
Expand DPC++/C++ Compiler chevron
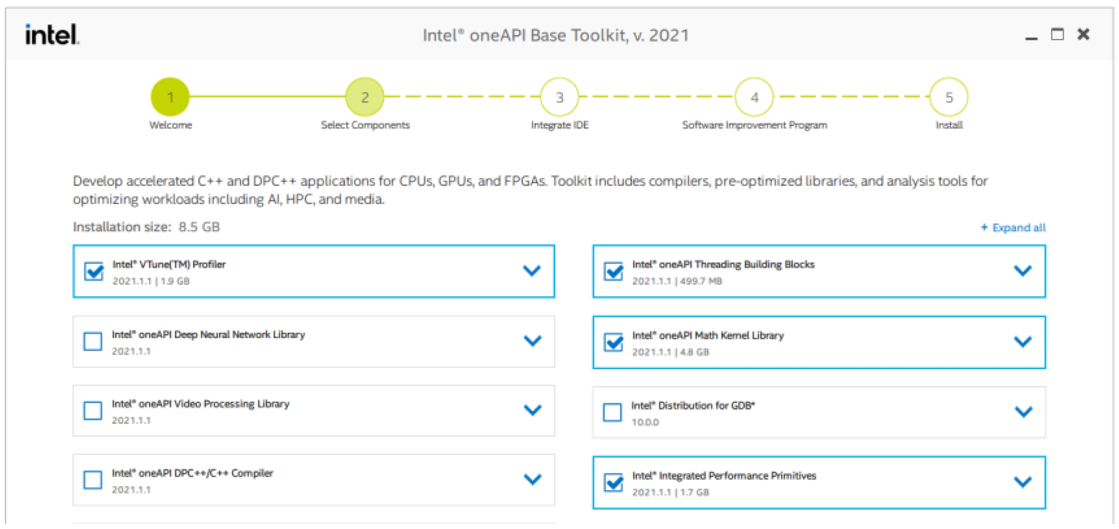[x=532, y=479]
